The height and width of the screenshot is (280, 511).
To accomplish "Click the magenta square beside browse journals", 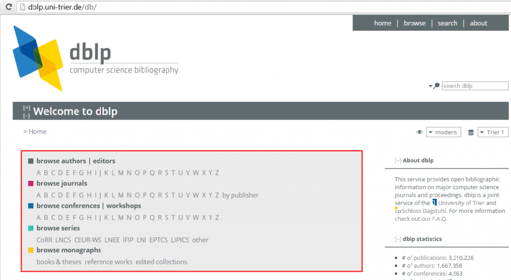I will pos(31,183).
